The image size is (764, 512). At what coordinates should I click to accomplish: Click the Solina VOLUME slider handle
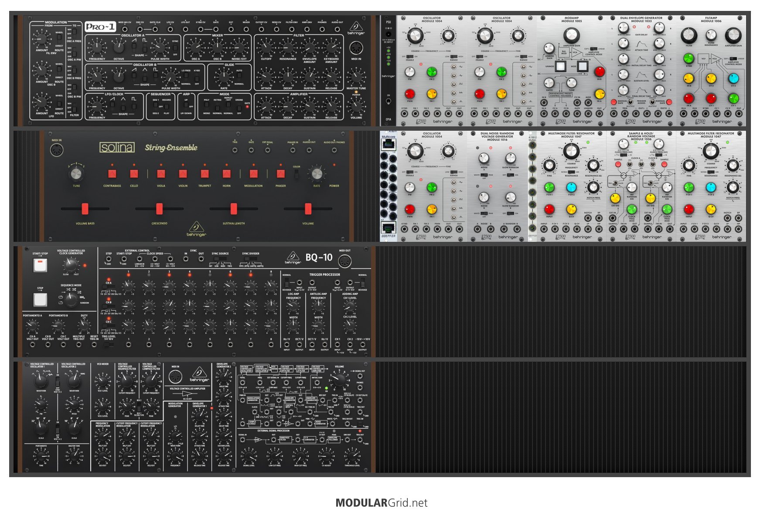308,209
